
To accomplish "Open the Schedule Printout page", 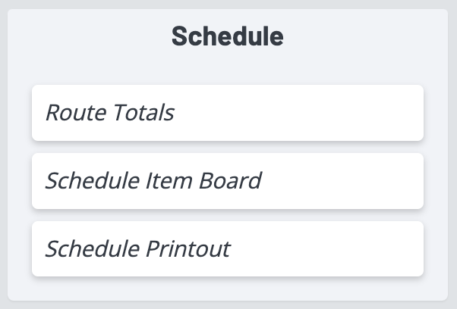I will 227,249.
